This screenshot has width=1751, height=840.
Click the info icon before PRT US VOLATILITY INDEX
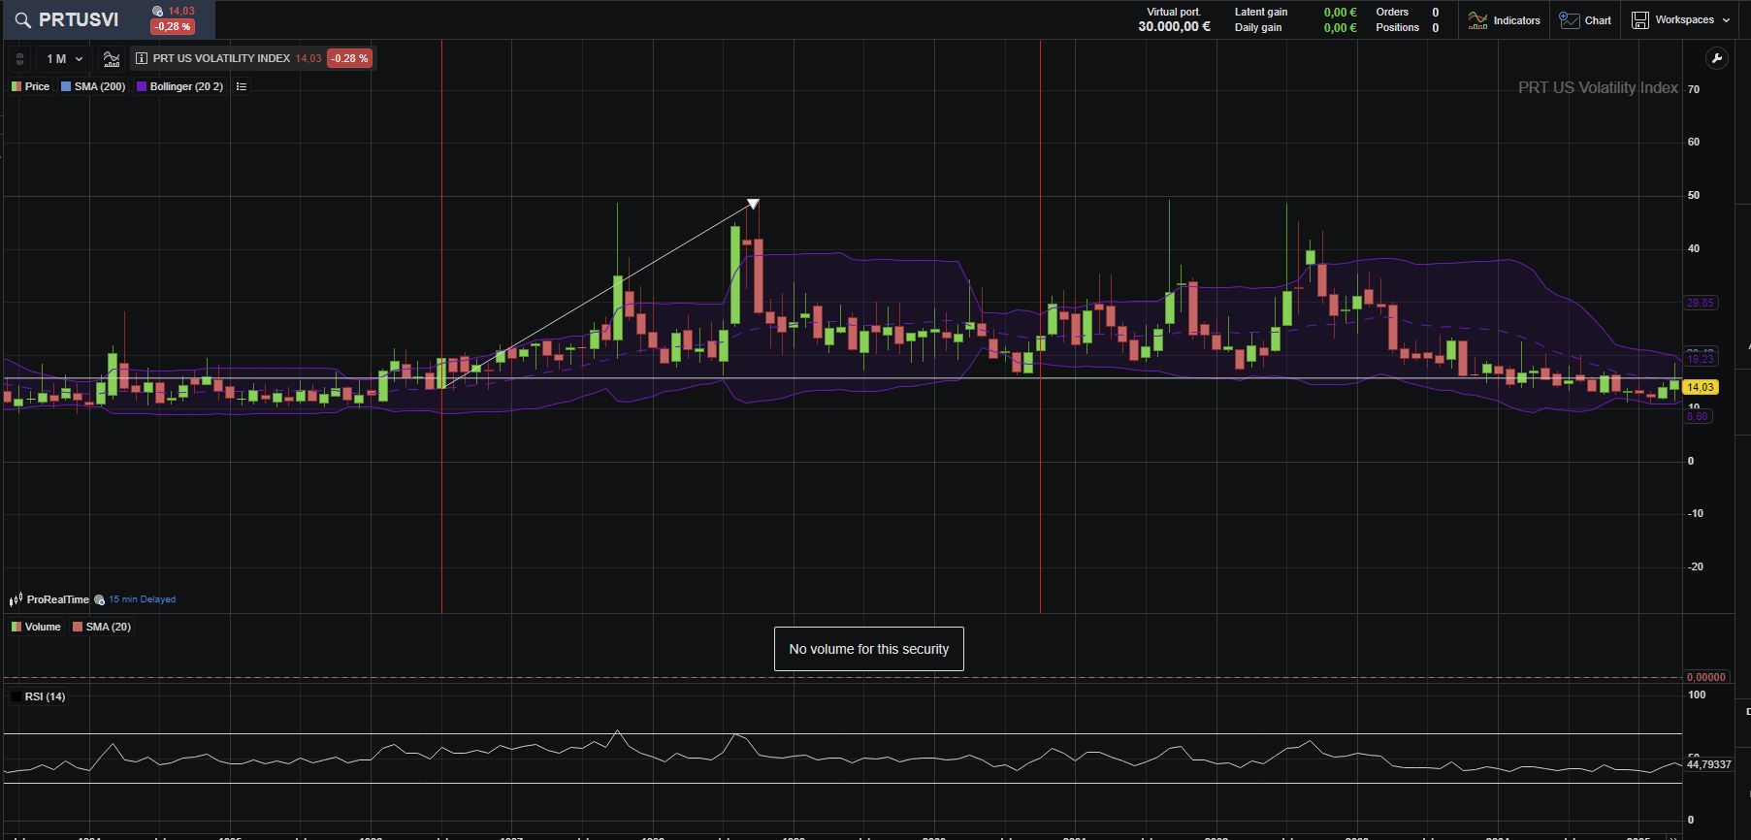(142, 59)
